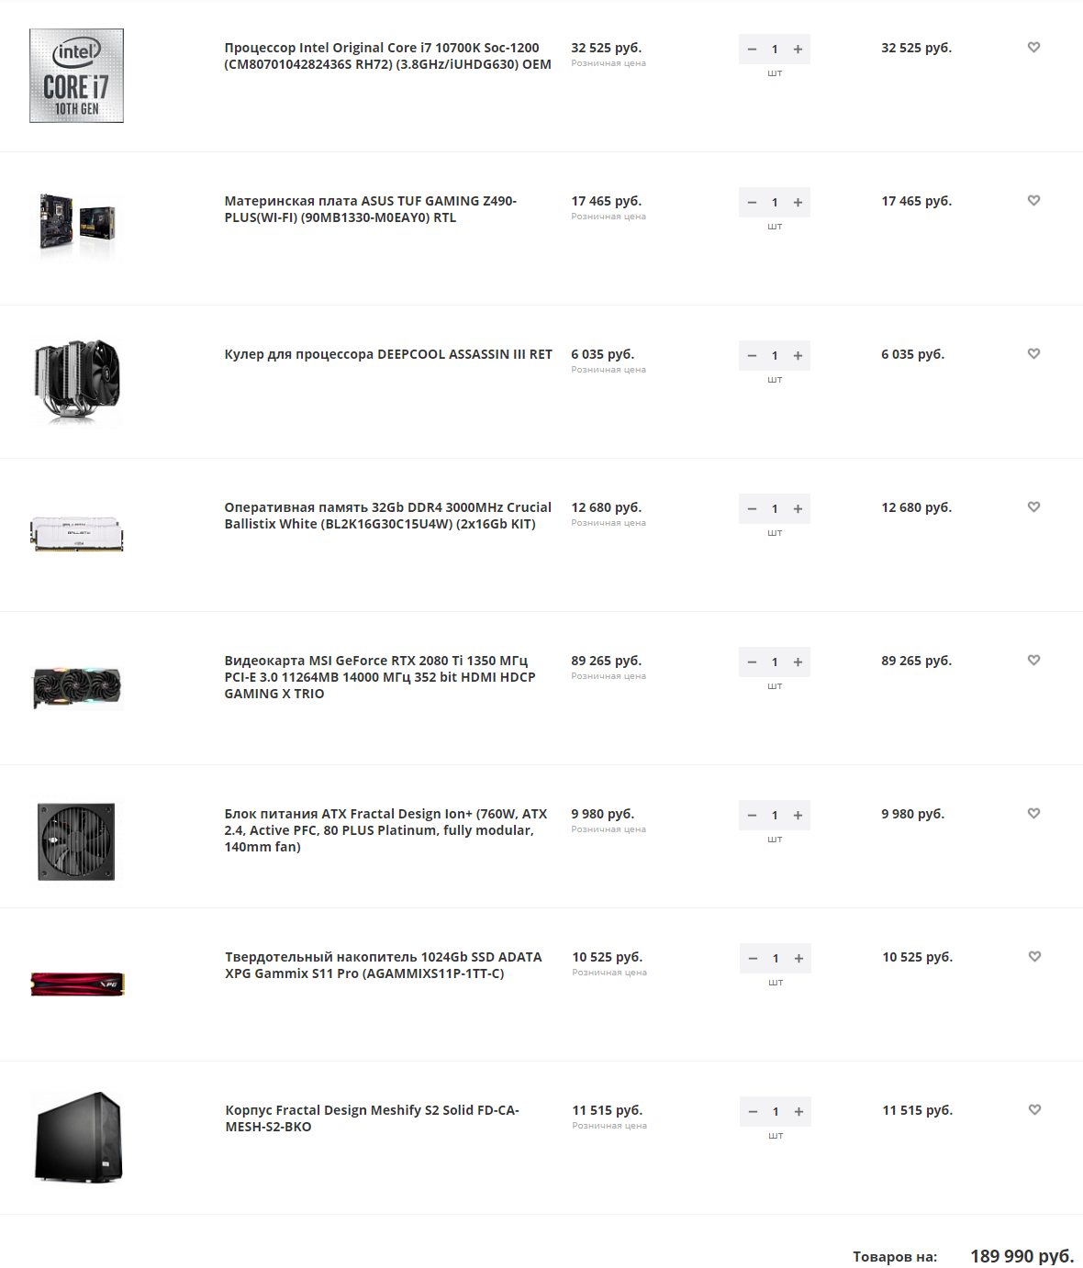The image size is (1083, 1268).
Task: Click heart icon for ADATA XPG SSD
Action: pos(1034,957)
